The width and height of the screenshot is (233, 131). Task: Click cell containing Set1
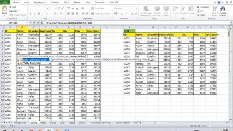point(130,31)
